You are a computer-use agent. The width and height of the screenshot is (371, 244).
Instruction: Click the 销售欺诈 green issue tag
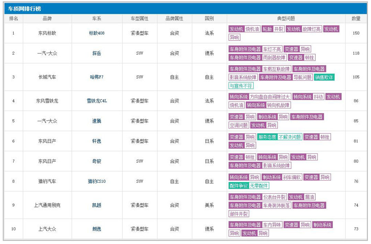click(x=324, y=77)
